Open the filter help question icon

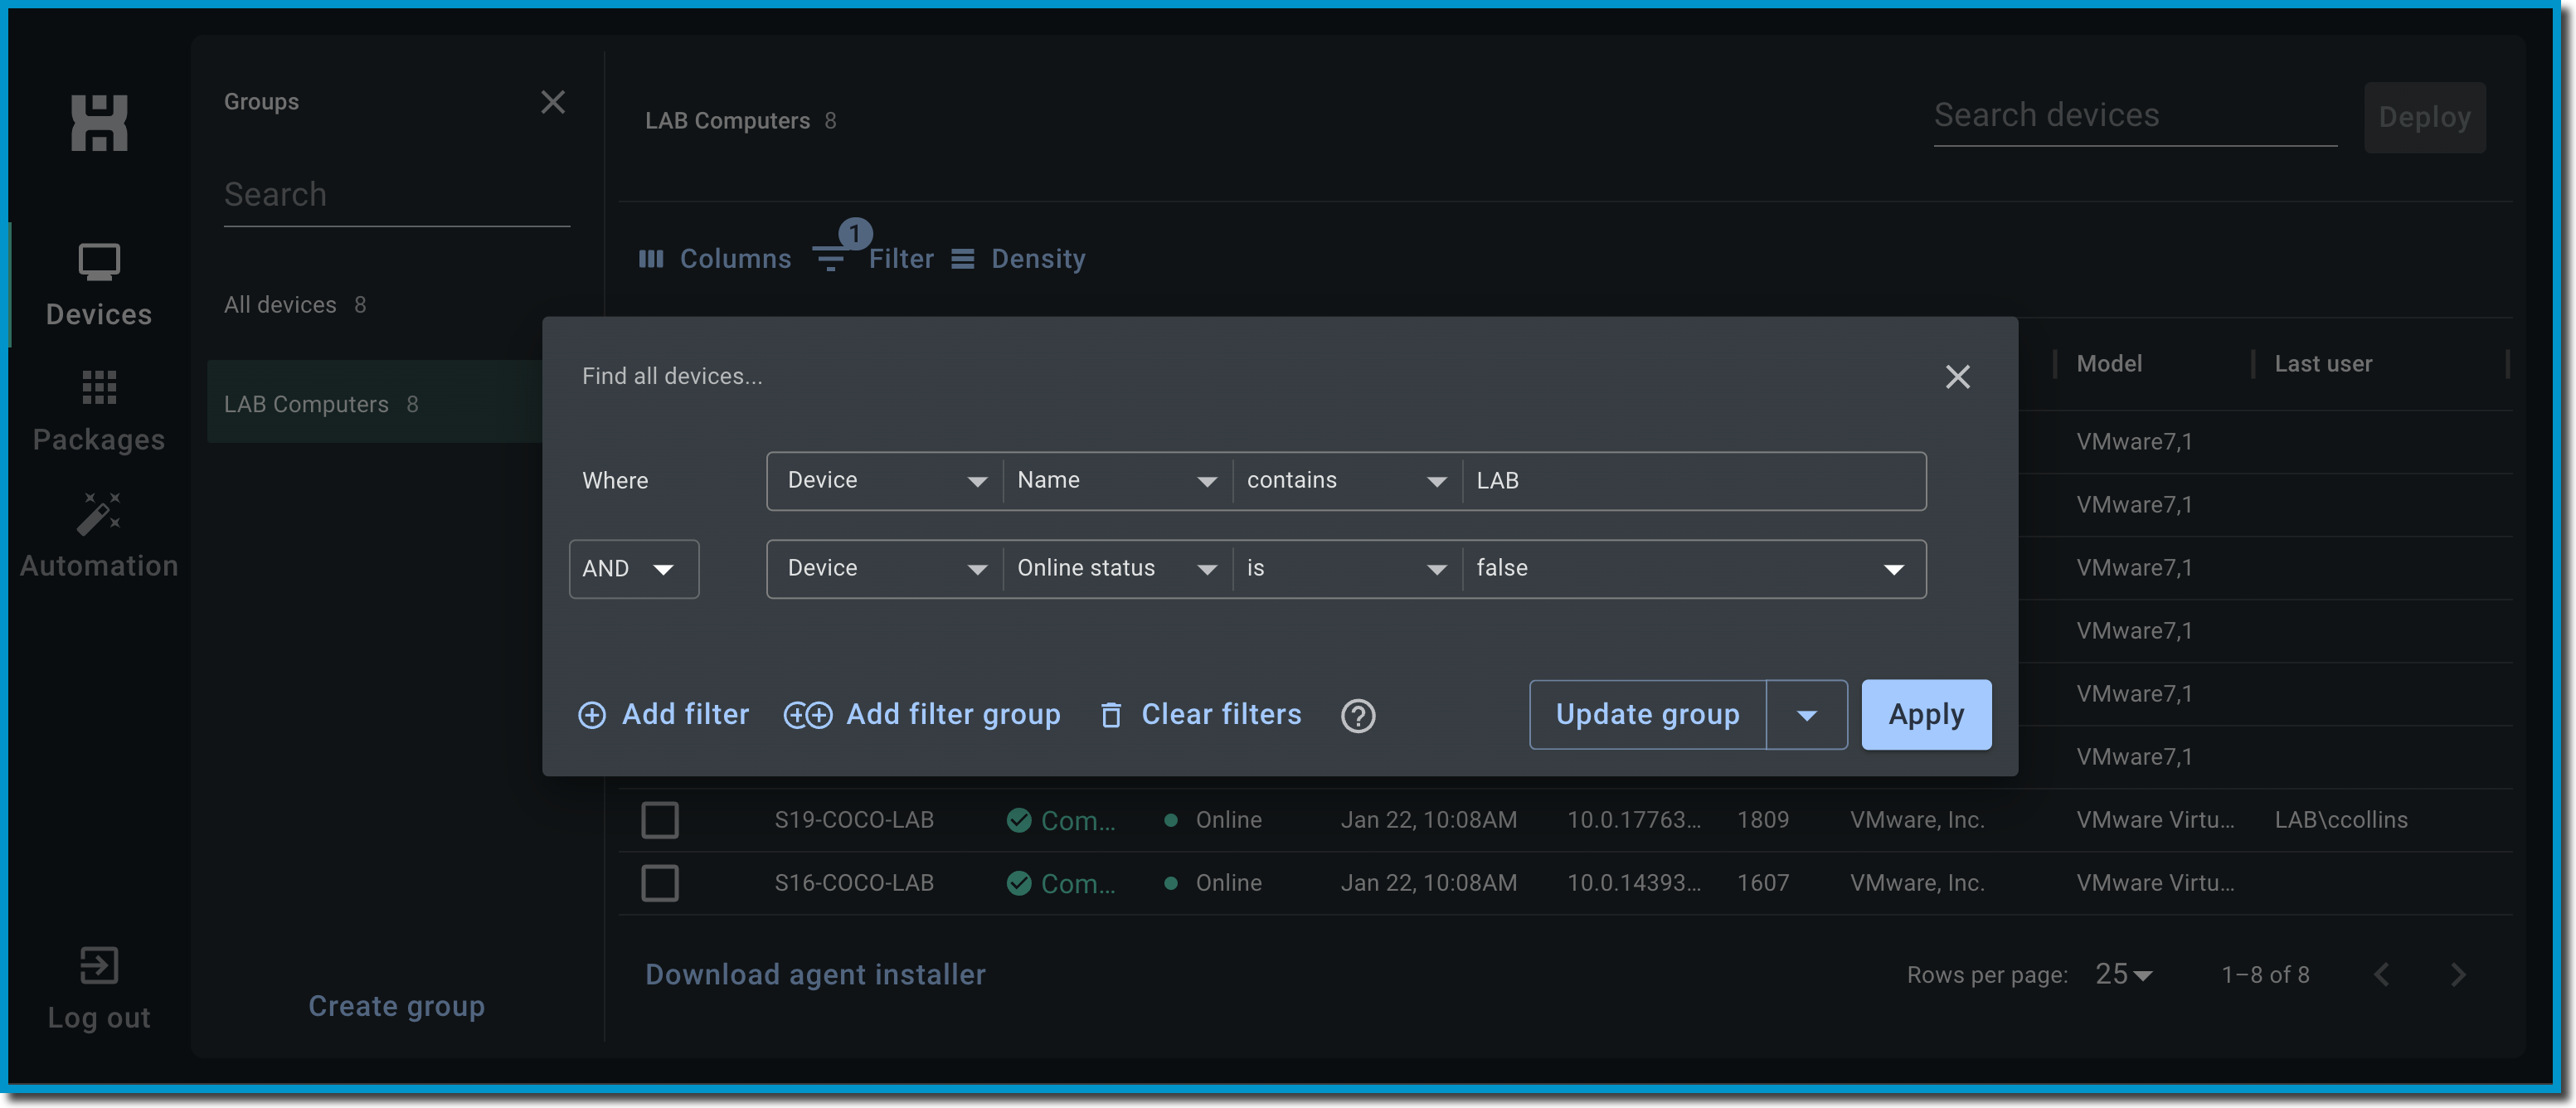tap(1358, 716)
